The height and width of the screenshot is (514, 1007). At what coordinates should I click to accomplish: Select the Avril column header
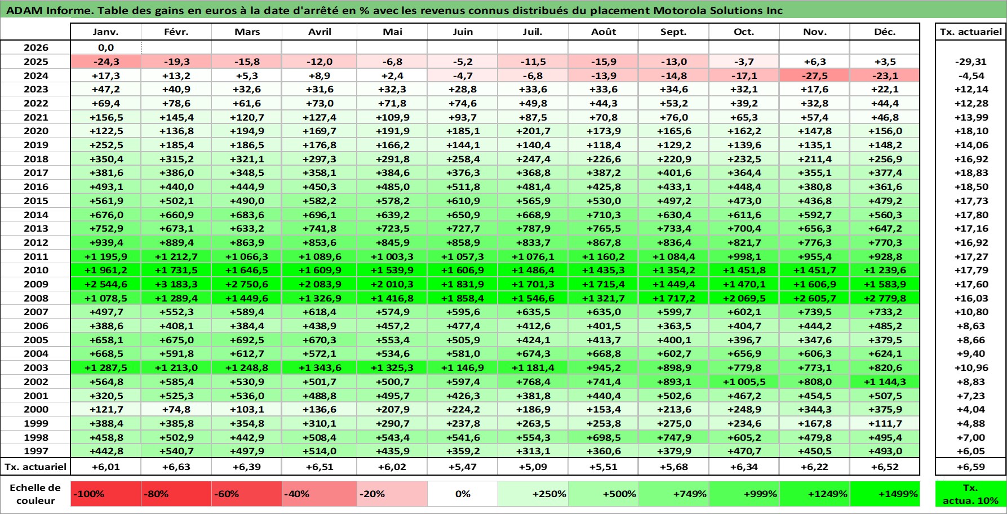click(320, 32)
